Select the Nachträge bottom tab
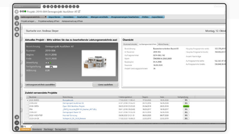 (x=49, y=129)
